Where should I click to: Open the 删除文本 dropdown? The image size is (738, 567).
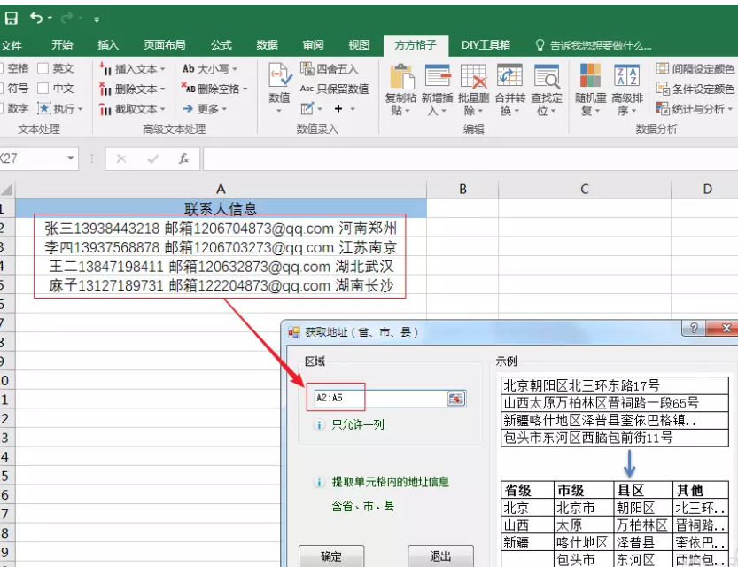click(x=132, y=89)
